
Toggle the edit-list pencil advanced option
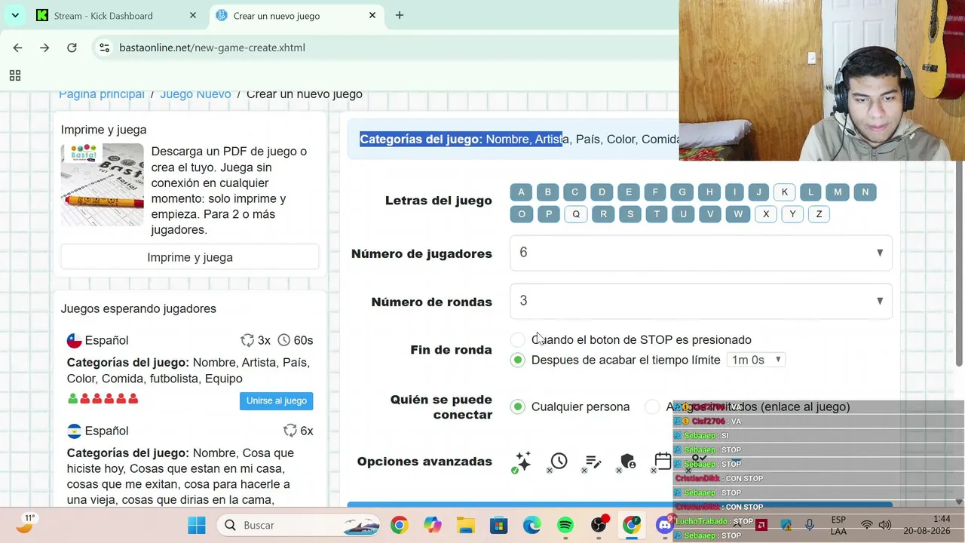click(593, 462)
